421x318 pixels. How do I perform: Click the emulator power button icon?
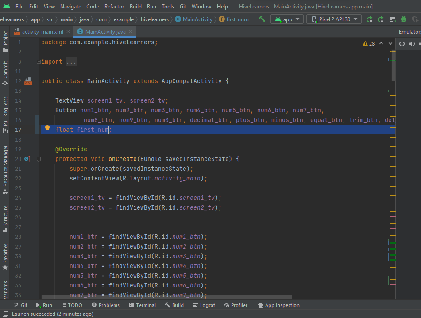(402, 44)
